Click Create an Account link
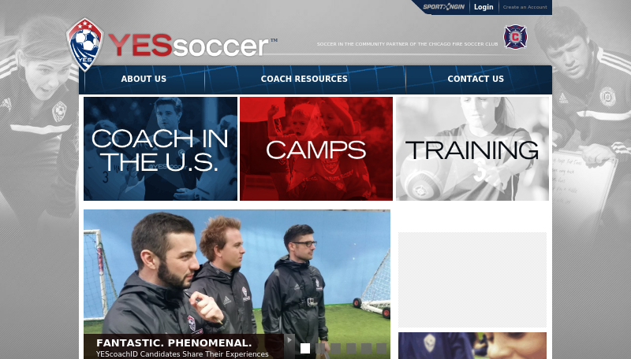631x359 pixels. [525, 7]
